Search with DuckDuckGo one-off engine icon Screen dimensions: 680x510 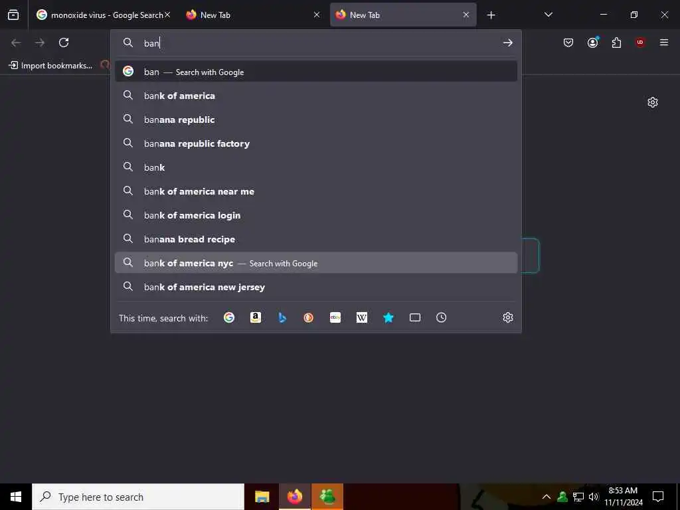pyautogui.click(x=308, y=317)
